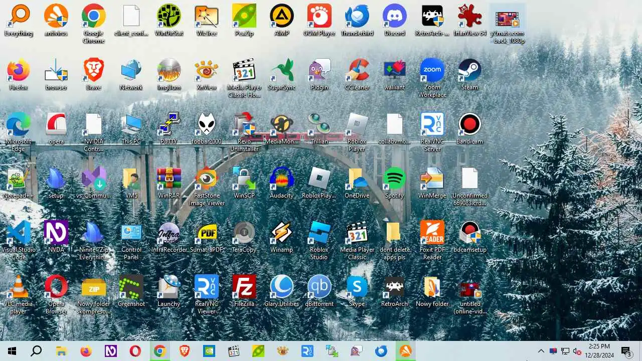Viewport: 642px width, 361px height.
Task: Select the ImgBurn desktop icon
Action: pyautogui.click(x=169, y=74)
